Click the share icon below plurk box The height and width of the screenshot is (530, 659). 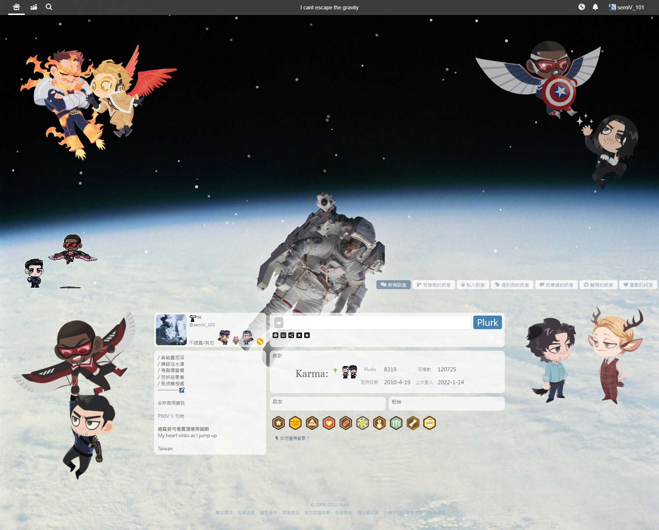(x=291, y=335)
